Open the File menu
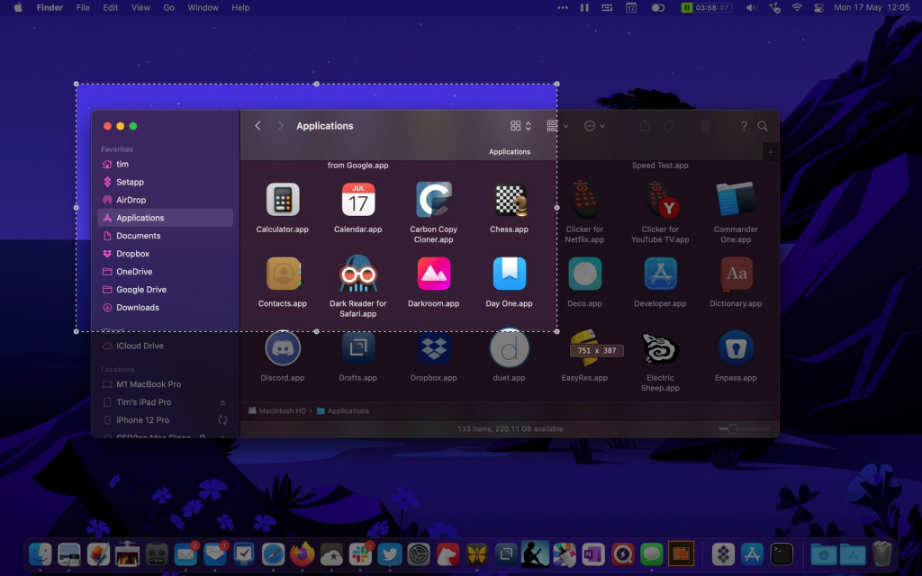The height and width of the screenshot is (576, 922). (83, 7)
